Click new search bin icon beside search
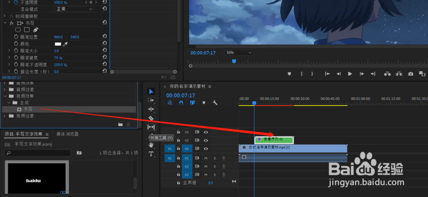Viewport: 428px width, 197px height. click(79, 153)
